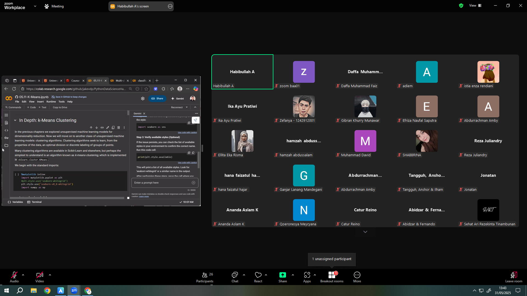
Task: Toggle the Audio mute button
Action: pyautogui.click(x=14, y=277)
